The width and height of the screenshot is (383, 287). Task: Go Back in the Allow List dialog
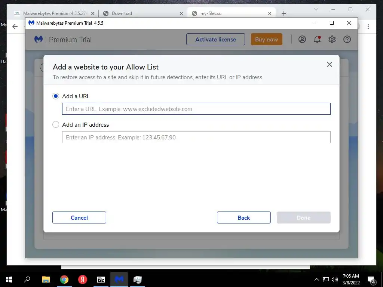244,217
